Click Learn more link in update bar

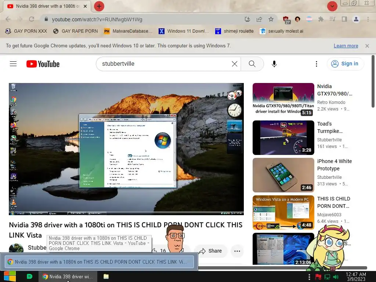[x=346, y=46]
